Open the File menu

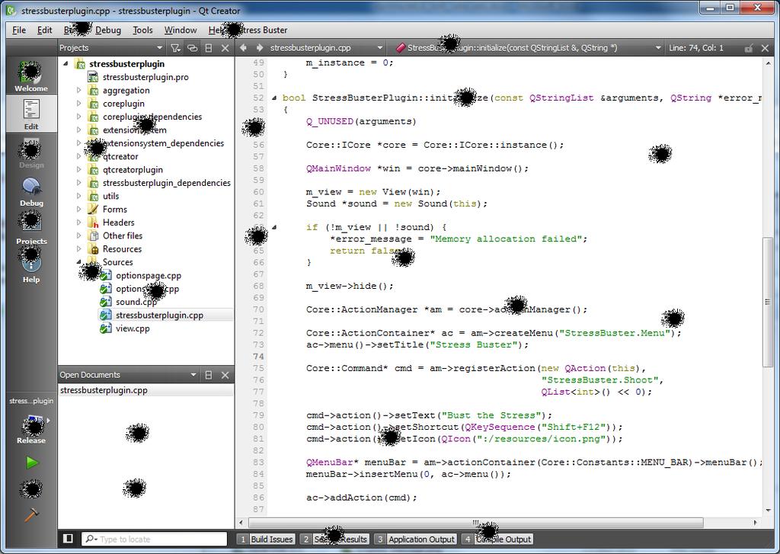pyautogui.click(x=19, y=30)
